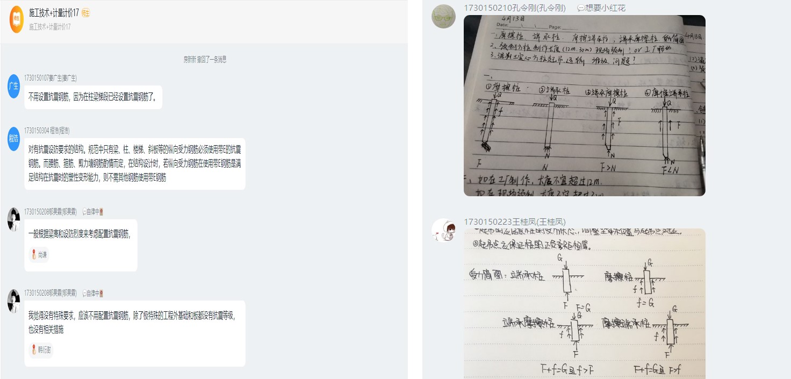
Task: Click 郭昊霖's avatar on 一般根据梁高 message
Action: coord(13,220)
